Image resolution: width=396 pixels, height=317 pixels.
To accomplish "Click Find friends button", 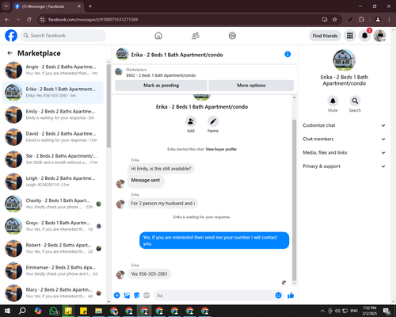I will [325, 36].
